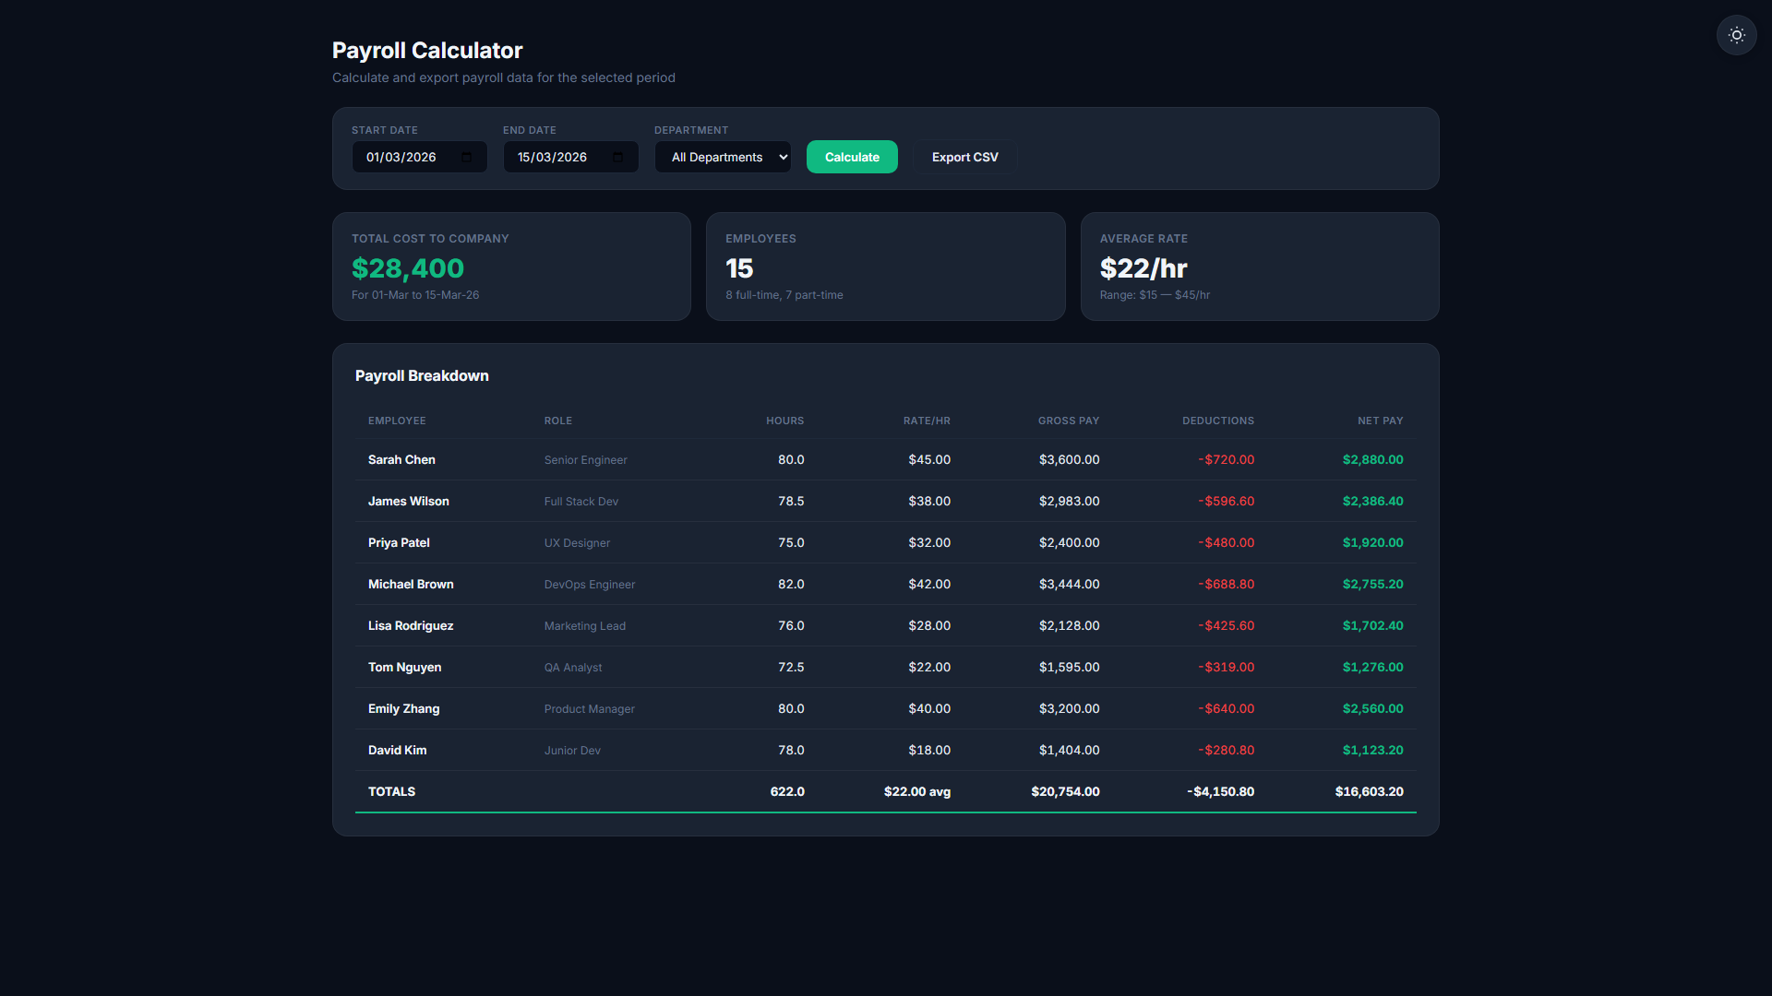
Task: Open start date calendar picker icon
Action: 466,157
